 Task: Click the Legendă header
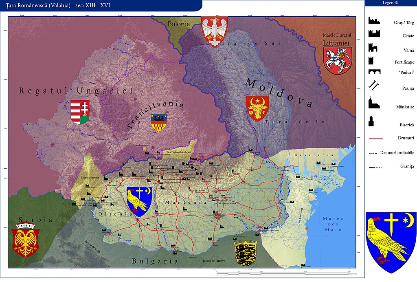(390, 3)
